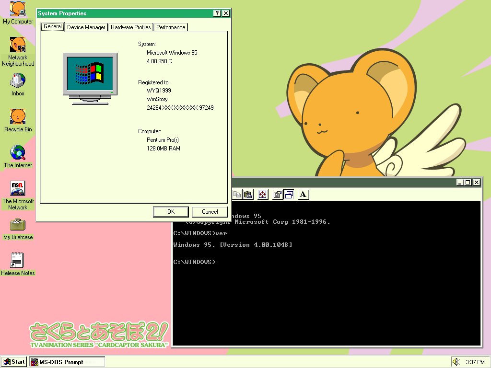Open the Start menu
Screen dimensions: 491x368
(x=14, y=362)
